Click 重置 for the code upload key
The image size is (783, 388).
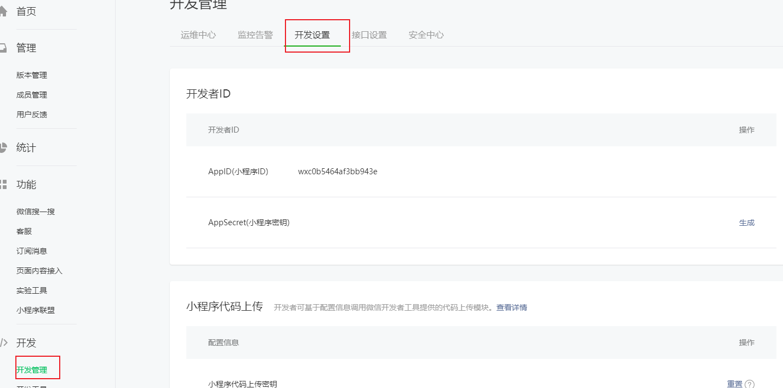(735, 384)
